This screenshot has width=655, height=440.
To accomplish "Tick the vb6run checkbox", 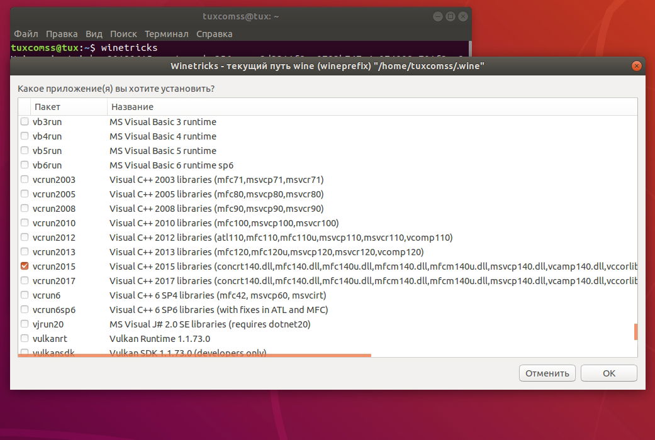I will (x=25, y=165).
